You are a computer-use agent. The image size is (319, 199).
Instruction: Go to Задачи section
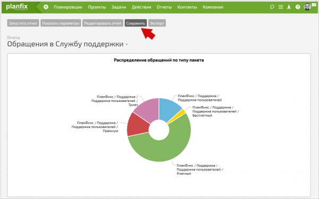click(119, 7)
